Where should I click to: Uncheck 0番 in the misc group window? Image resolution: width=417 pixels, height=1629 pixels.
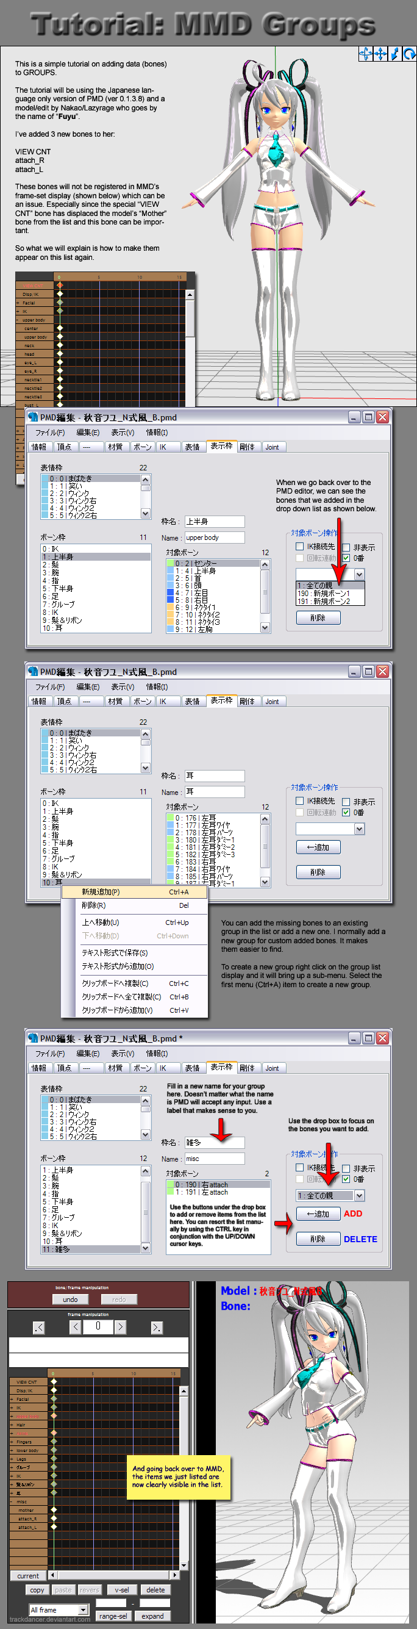[x=346, y=1179]
